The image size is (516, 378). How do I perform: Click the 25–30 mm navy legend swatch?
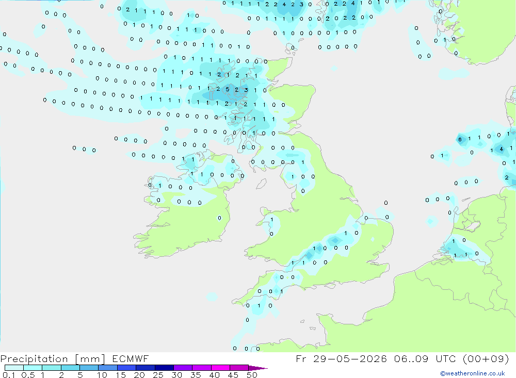(x=164, y=368)
